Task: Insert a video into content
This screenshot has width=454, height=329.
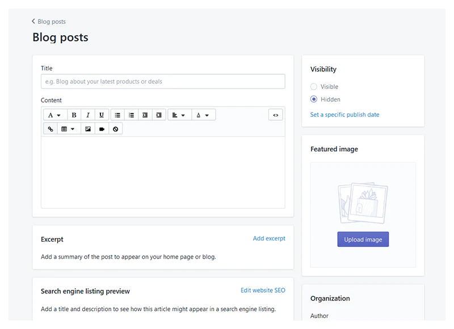Action: coord(102,129)
